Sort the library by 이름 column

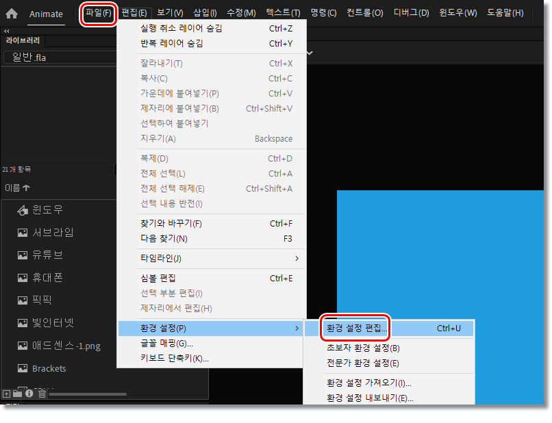click(17, 188)
